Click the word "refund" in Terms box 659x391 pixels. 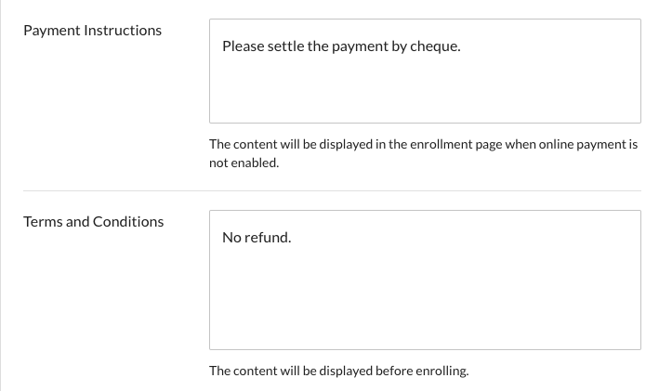(270, 238)
